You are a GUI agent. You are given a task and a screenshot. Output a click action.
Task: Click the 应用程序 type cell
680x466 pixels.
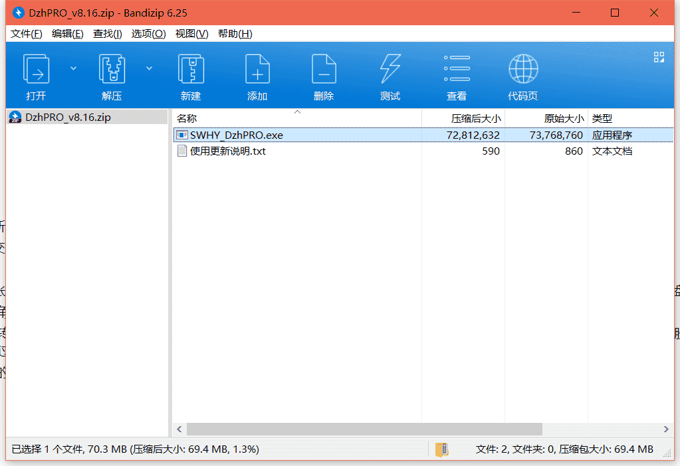(612, 135)
